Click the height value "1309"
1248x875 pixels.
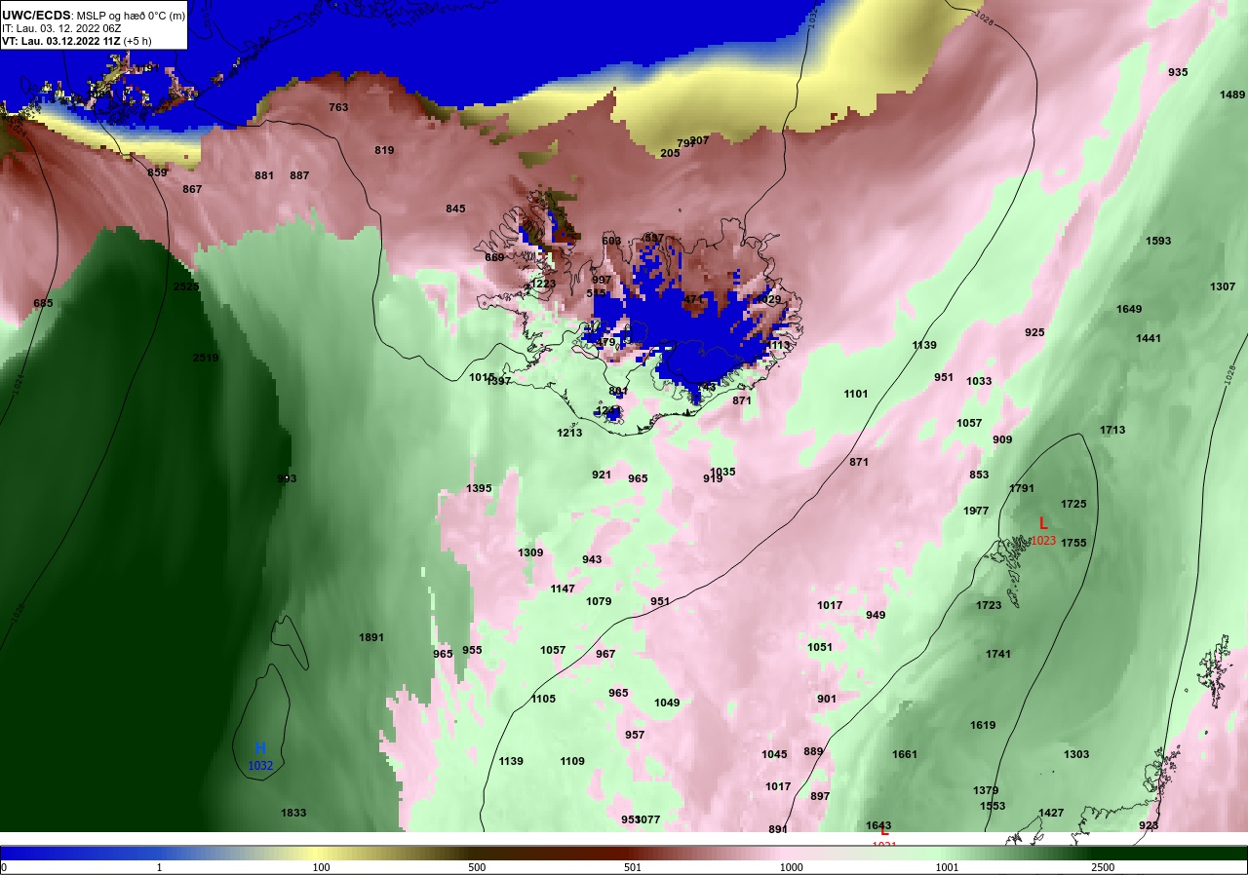(530, 552)
